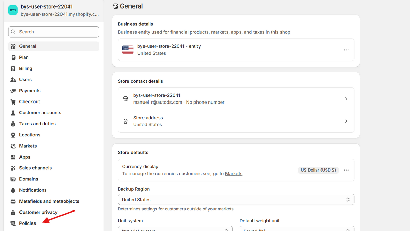The height and width of the screenshot is (231, 410).
Task: Open the three-dot menu for Currency display
Action: tap(346, 170)
